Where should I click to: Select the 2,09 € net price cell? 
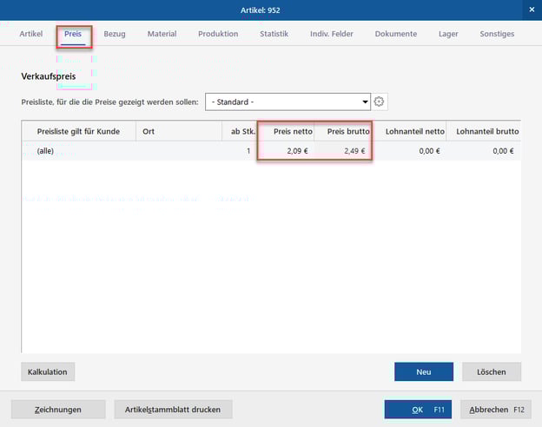[x=286, y=151]
